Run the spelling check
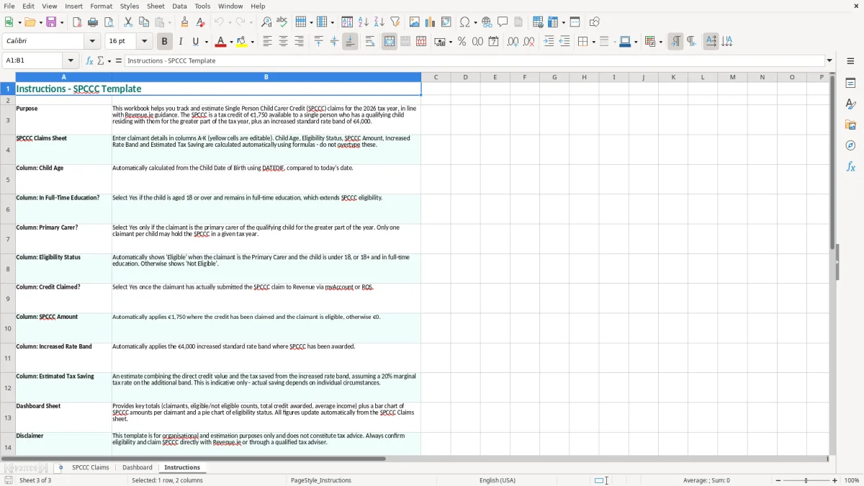This screenshot has width=864, height=486. tap(282, 22)
